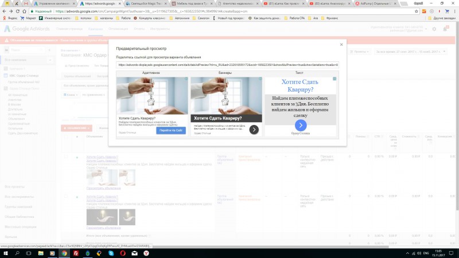Switch to the 'Светящийся Magic' browser tab
Image resolution: width=459 pixels, height=258 pixels.
click(147, 3)
